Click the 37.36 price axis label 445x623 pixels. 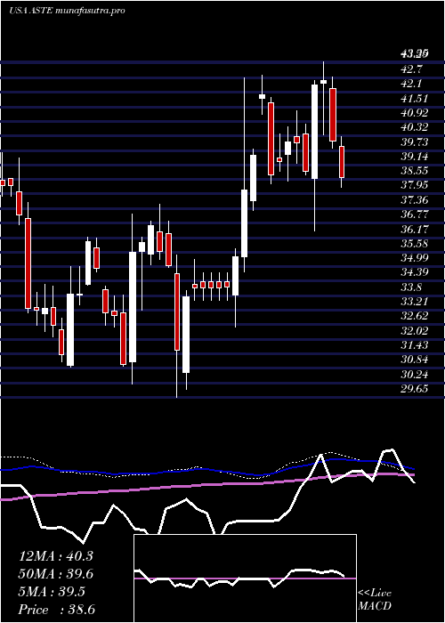coord(413,200)
